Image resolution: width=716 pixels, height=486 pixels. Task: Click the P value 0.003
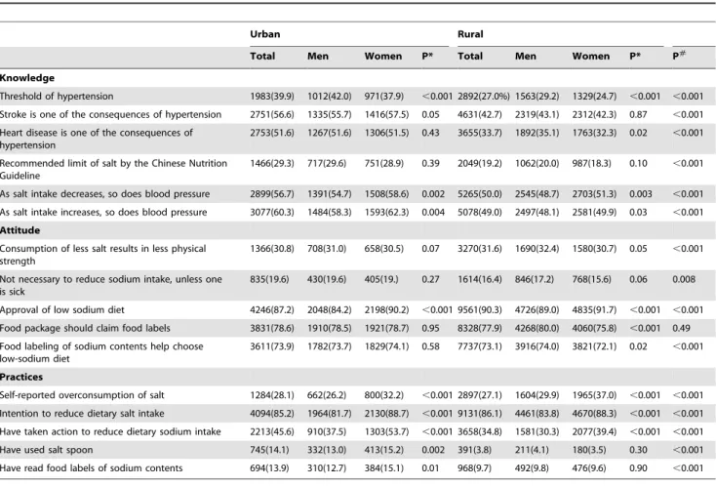[x=641, y=194]
